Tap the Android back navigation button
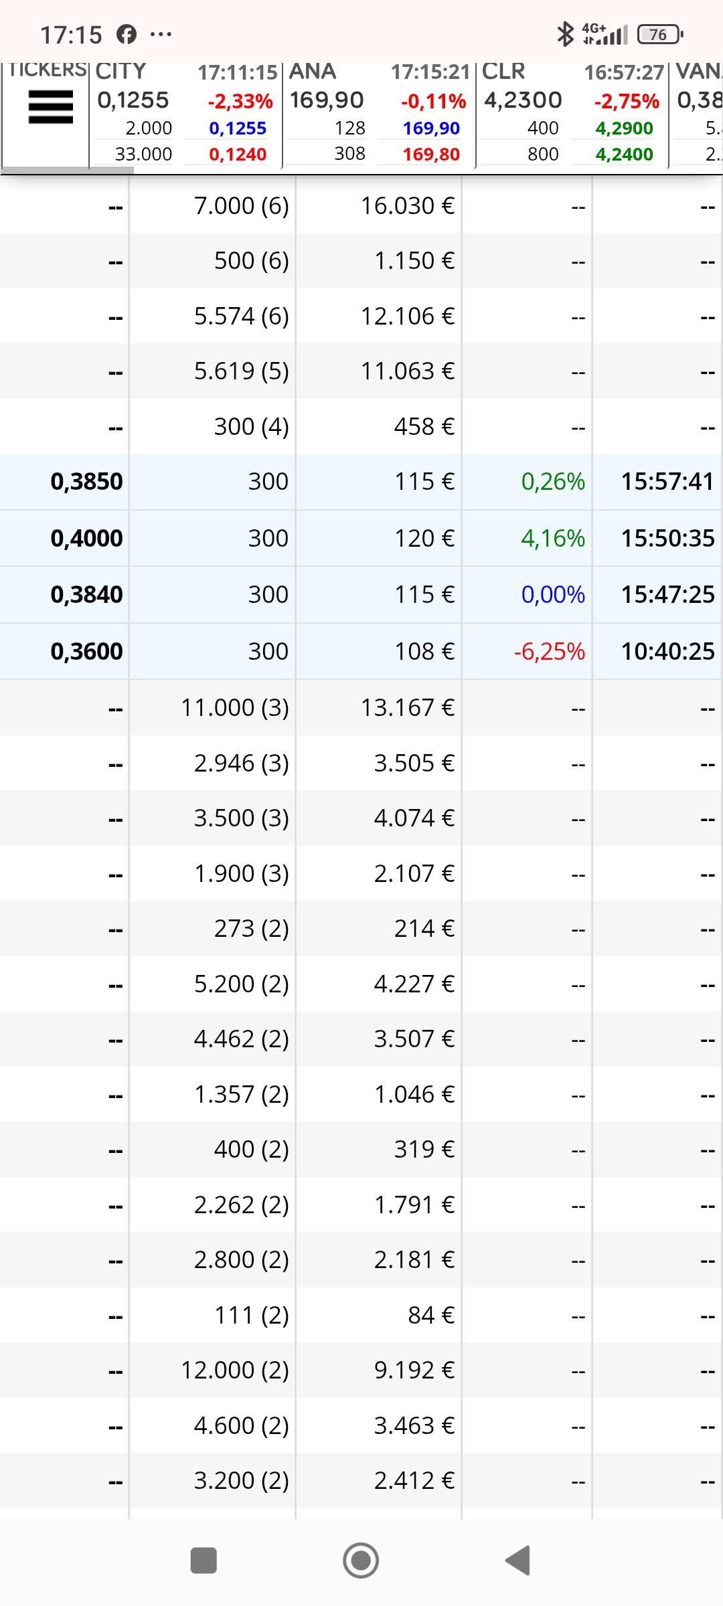Screen dimensions: 723x1606 coord(517,1560)
